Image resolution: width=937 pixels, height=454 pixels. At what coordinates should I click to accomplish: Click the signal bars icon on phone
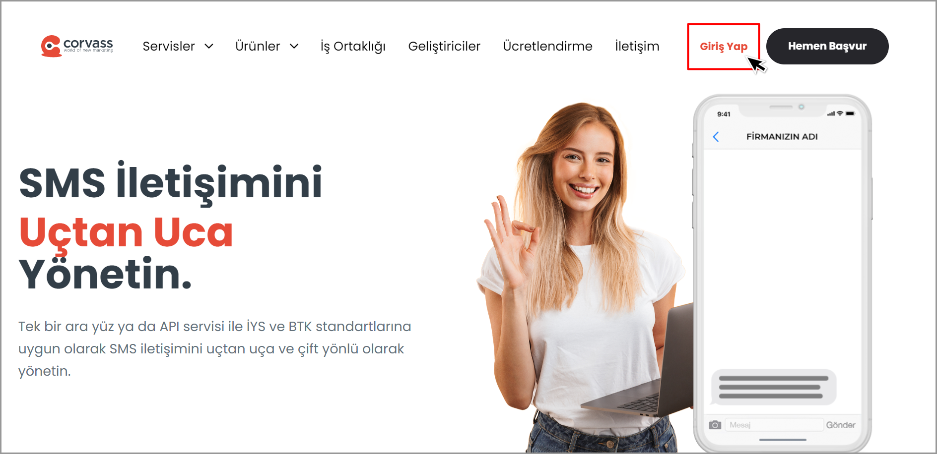(x=831, y=114)
